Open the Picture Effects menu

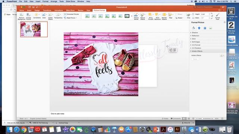[143, 16]
